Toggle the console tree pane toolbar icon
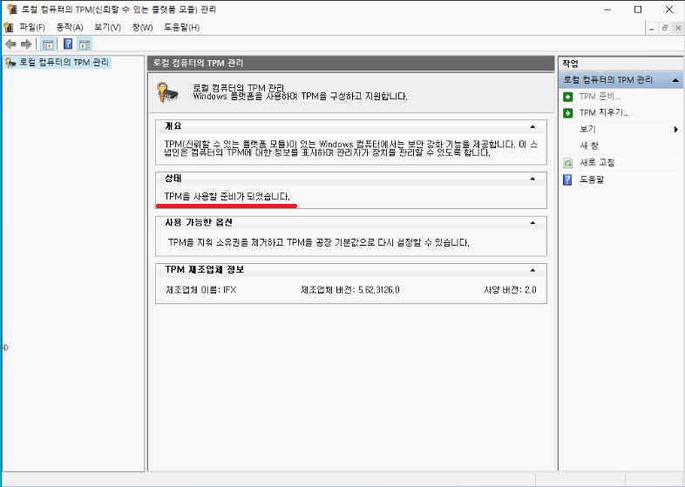This screenshot has width=685, height=487. [x=48, y=44]
